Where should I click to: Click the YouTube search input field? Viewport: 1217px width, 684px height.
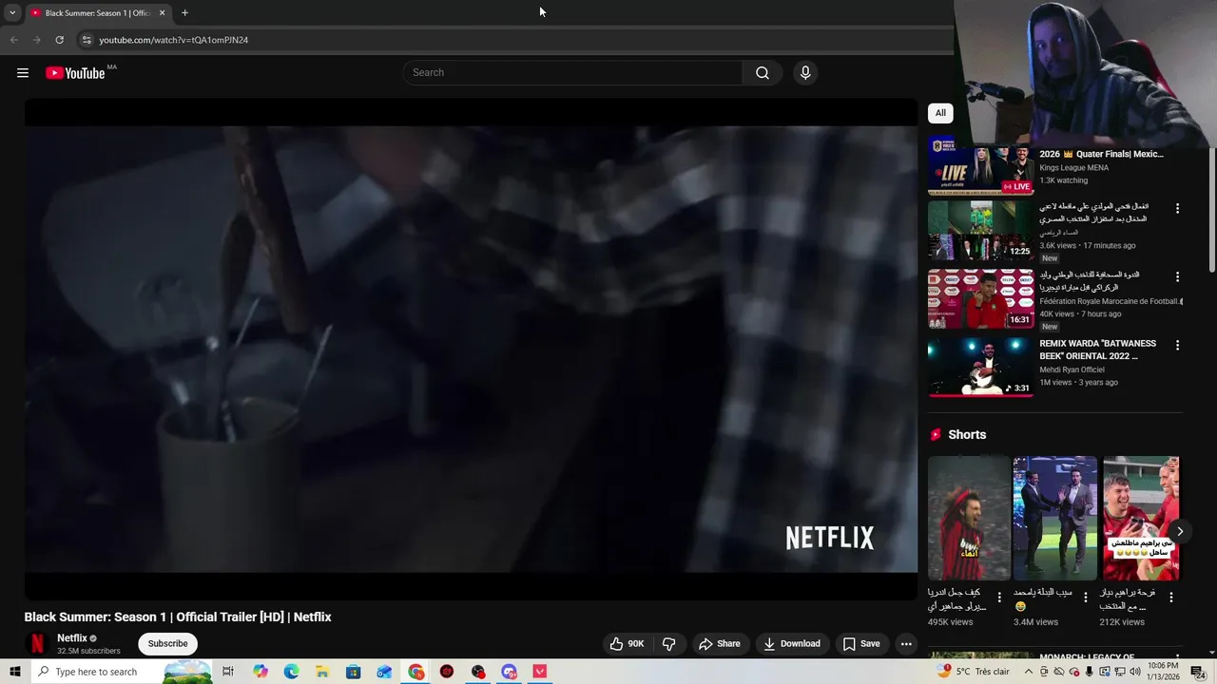[572, 73]
